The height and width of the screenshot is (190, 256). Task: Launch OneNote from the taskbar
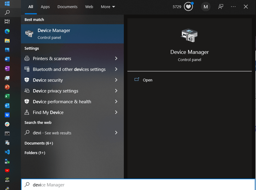point(7,69)
